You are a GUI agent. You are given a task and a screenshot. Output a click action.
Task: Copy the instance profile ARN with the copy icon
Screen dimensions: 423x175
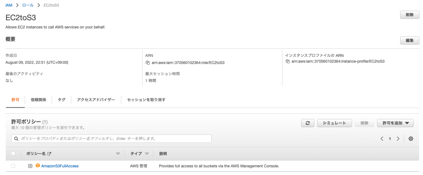click(288, 61)
